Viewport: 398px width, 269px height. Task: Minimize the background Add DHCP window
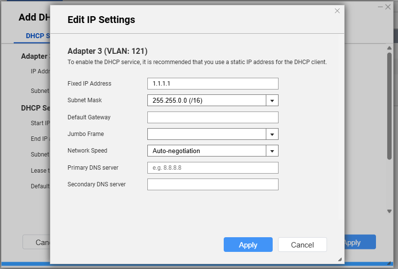pos(379,7)
